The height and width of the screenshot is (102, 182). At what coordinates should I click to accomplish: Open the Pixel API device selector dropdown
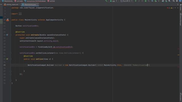click(126, 1)
